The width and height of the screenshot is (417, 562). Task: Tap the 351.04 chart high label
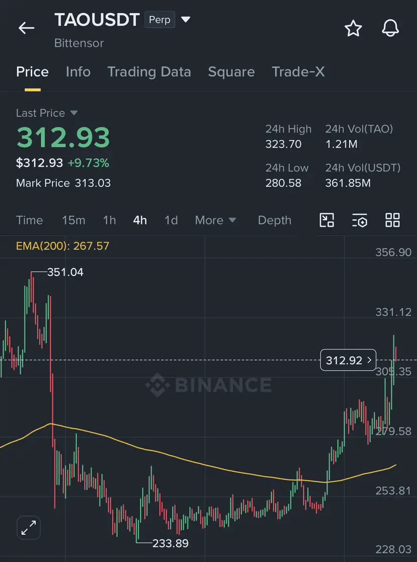pos(65,272)
